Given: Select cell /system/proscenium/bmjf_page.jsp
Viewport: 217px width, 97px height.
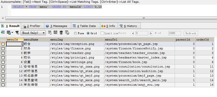Looking at the screenshot, I should coord(140,76).
